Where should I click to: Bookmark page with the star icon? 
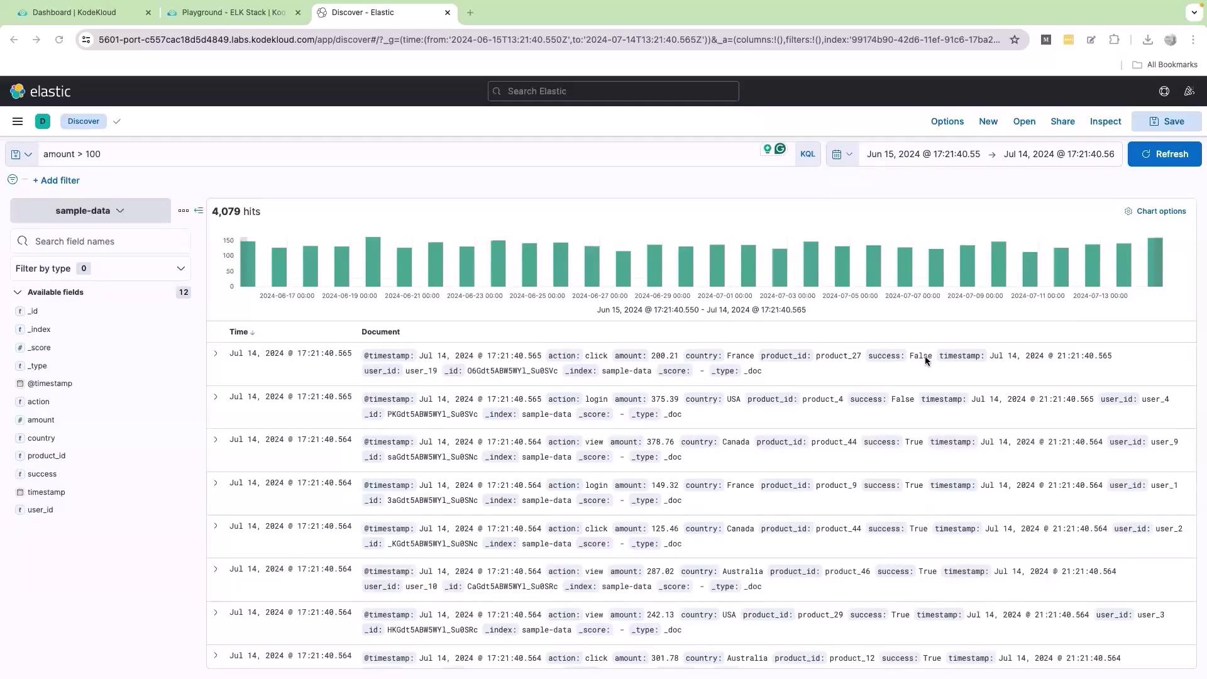pyautogui.click(x=1014, y=40)
